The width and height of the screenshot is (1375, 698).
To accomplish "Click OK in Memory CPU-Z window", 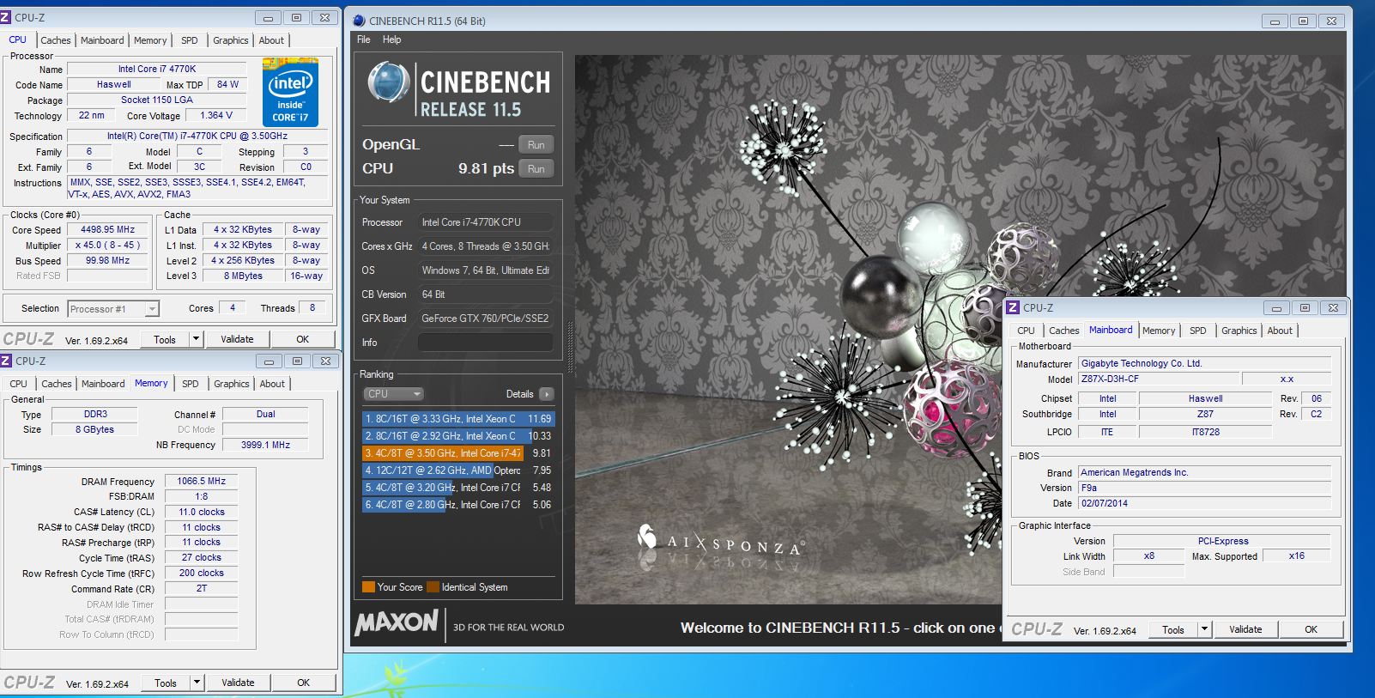I will [x=303, y=683].
